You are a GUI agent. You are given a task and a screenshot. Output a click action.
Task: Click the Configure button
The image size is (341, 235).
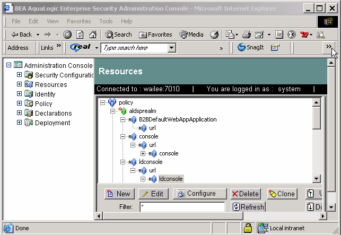[x=199, y=194]
